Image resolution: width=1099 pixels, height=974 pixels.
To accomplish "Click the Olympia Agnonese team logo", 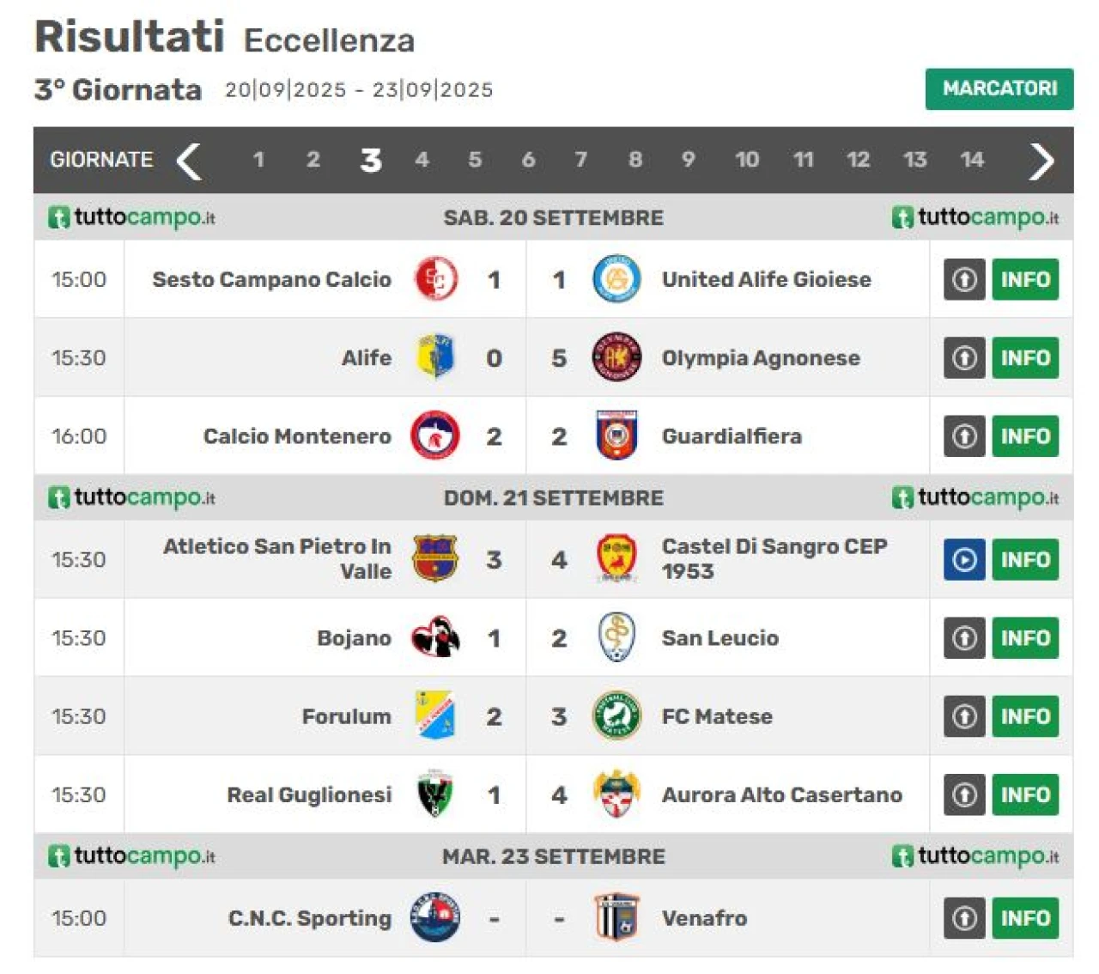I will 616,357.
